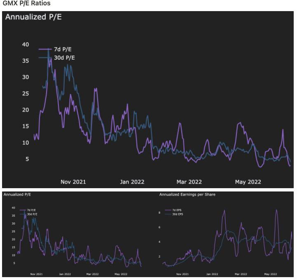Image resolution: width=297 pixels, height=280 pixels.
Task: Click the 20 y-axis label on large chart
Action: (26, 110)
